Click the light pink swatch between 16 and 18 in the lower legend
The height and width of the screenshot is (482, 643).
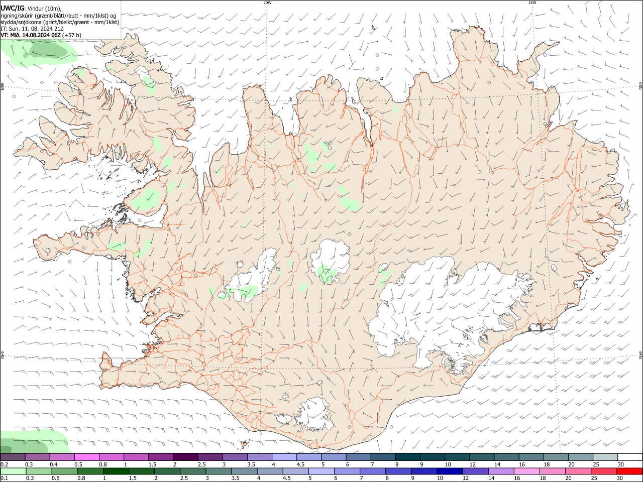pos(526,471)
